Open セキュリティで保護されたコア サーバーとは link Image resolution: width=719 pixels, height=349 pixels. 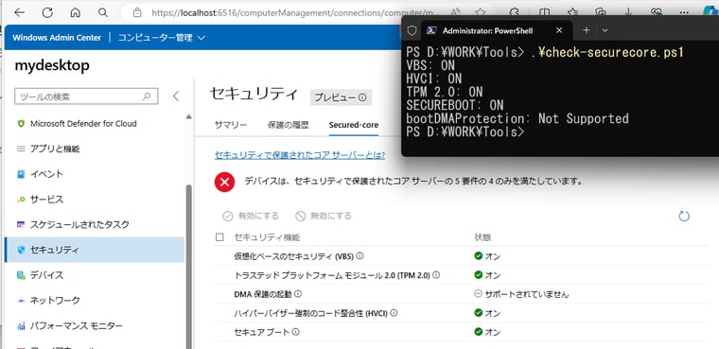(300, 155)
